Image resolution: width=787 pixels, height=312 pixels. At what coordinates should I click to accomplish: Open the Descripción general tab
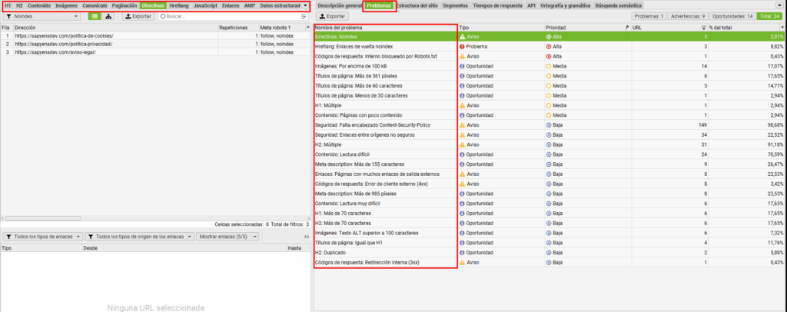340,5
